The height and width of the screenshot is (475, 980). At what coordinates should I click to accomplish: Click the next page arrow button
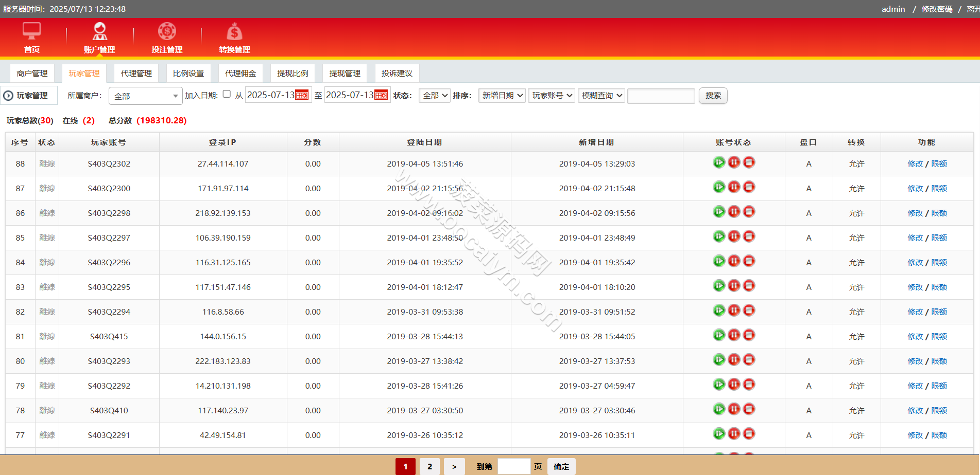point(454,466)
